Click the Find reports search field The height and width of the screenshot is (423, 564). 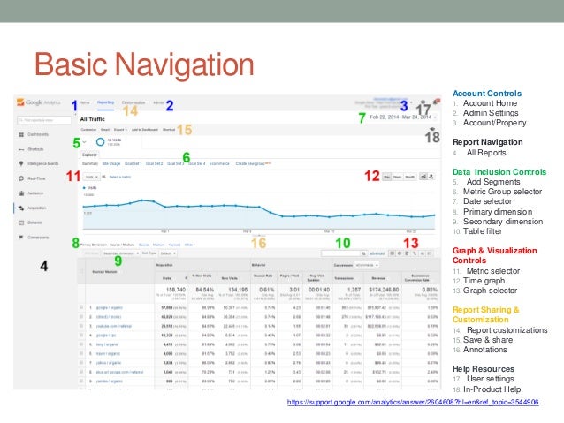pyautogui.click(x=44, y=120)
